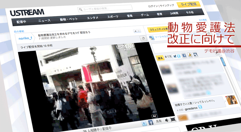Click the yellow 送る send button
Image resolution: width=241 pixels, height=132 pixels.
[x=160, y=58]
